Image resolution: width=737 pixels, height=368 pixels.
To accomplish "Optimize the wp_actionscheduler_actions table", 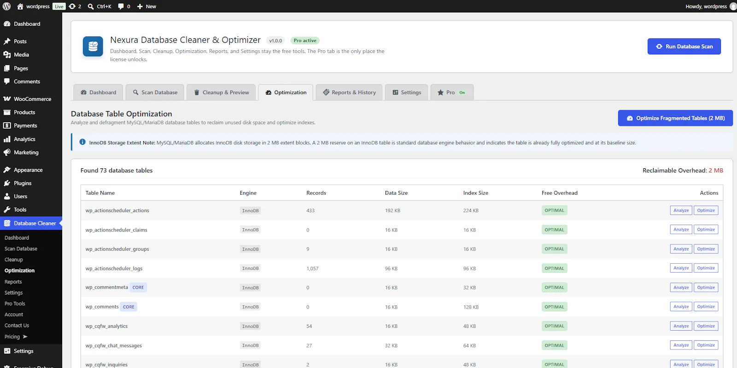I will click(706, 210).
